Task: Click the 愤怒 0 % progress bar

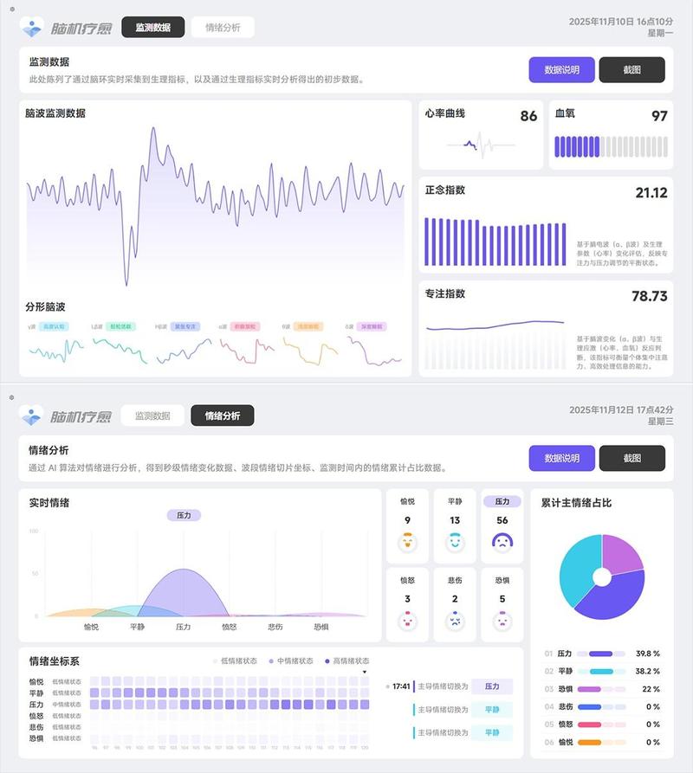Action: [601, 725]
